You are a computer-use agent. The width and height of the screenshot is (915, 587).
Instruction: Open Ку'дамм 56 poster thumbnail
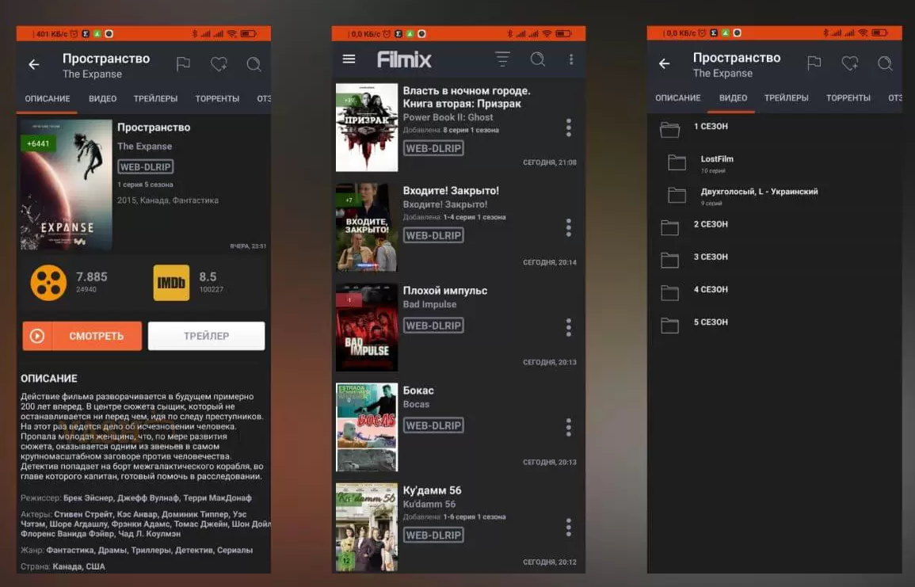[x=367, y=527]
